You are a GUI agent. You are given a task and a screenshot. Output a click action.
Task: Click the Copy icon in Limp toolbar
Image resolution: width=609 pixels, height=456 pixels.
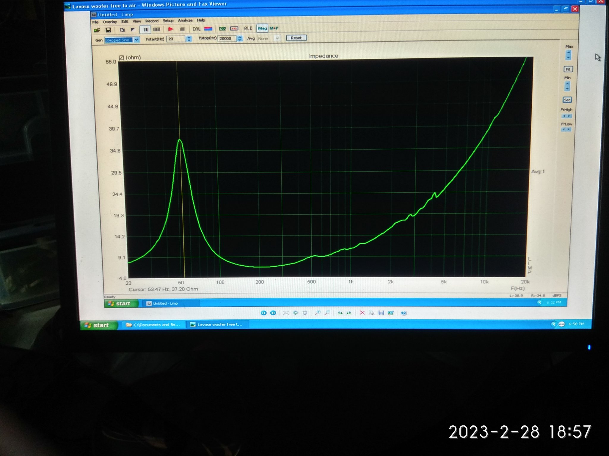122,30
